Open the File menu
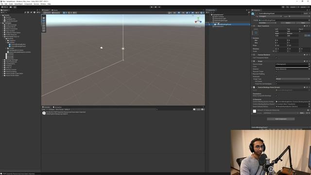Viewport: 311px width, 175px height. (x=2, y=4)
